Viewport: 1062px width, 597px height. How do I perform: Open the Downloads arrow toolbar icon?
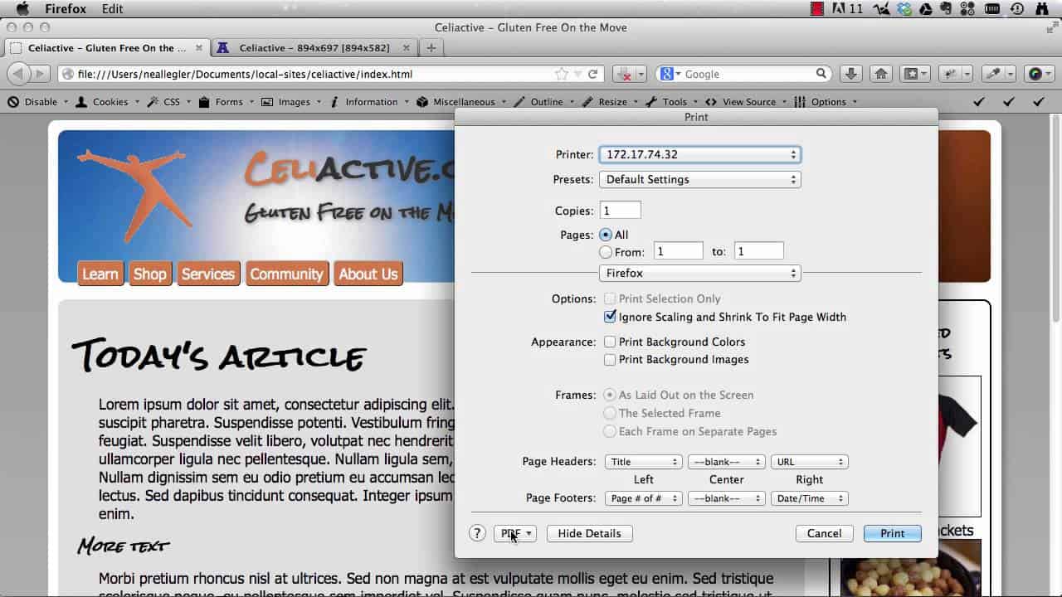point(850,74)
